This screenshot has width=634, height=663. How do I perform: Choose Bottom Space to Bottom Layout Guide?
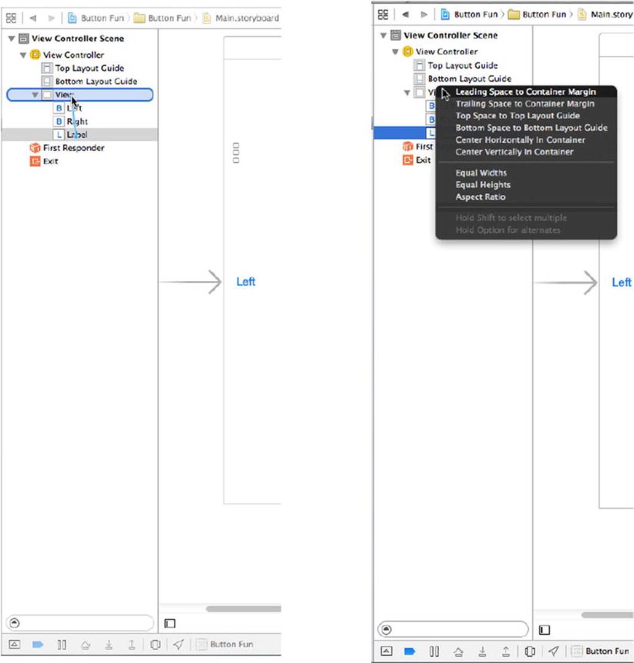click(526, 128)
